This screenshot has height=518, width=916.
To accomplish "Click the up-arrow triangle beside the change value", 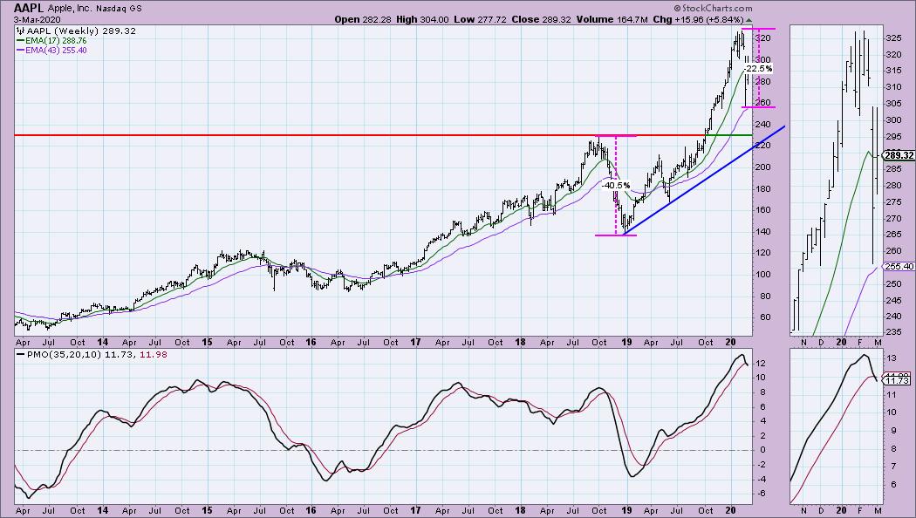I will point(749,20).
